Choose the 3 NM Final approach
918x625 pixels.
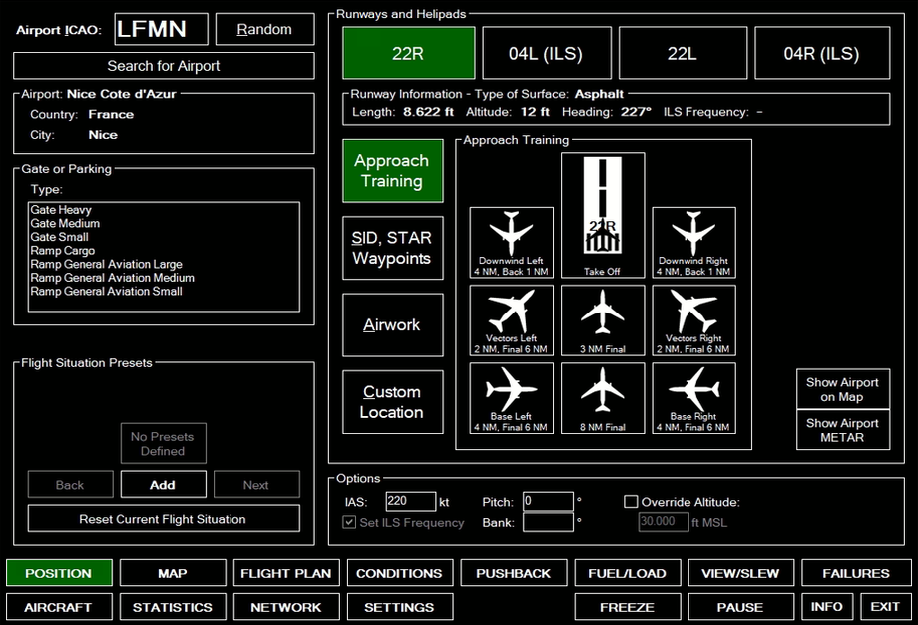(603, 320)
